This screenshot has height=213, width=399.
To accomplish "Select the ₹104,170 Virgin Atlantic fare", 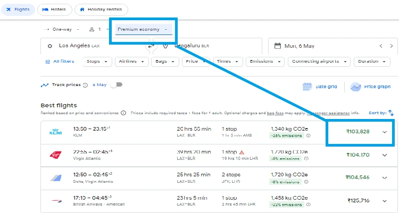I will point(358,155).
